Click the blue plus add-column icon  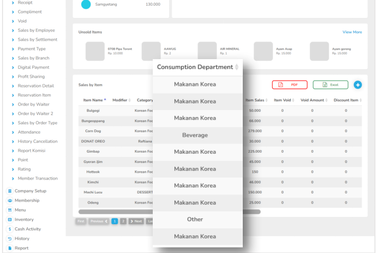(357, 84)
